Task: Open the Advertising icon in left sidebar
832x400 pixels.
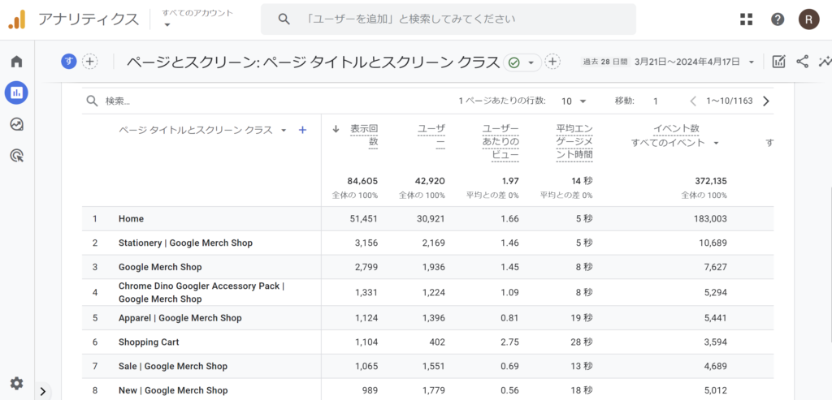Action: [16, 155]
